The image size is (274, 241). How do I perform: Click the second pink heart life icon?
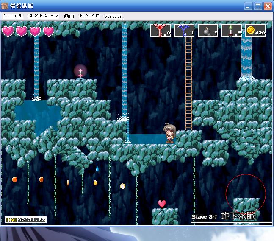pyautogui.click(x=22, y=32)
